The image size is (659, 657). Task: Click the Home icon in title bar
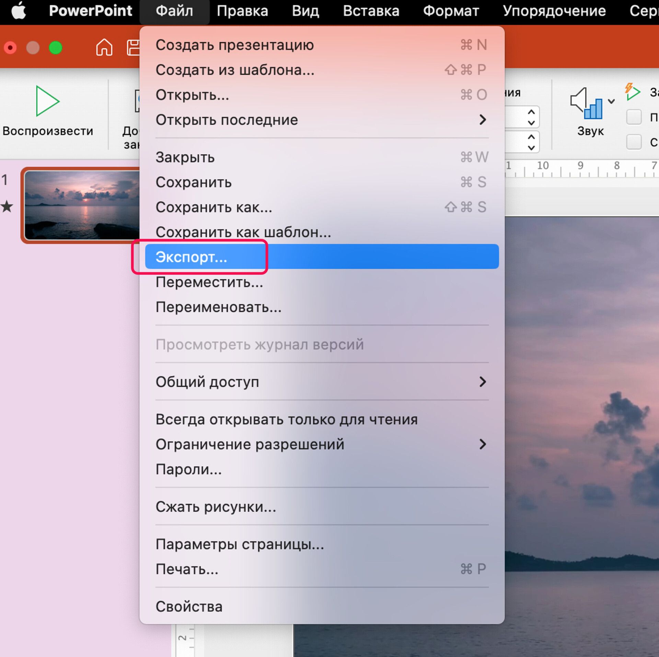coord(104,47)
